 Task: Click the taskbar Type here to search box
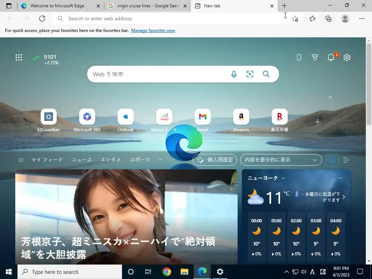click(x=70, y=272)
